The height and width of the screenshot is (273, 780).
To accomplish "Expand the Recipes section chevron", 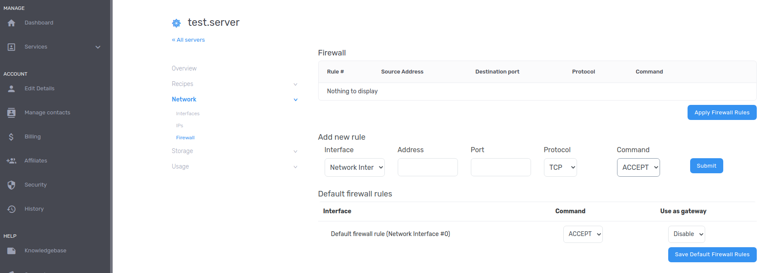I will [x=295, y=84].
